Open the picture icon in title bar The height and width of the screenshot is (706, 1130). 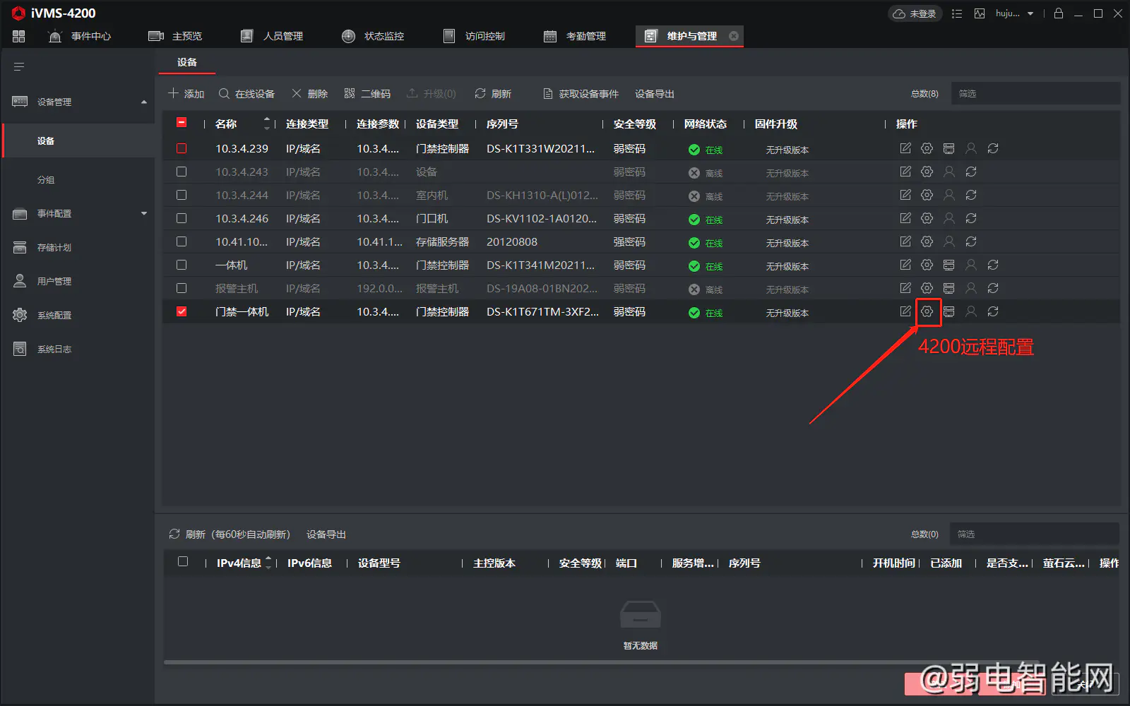click(x=980, y=13)
